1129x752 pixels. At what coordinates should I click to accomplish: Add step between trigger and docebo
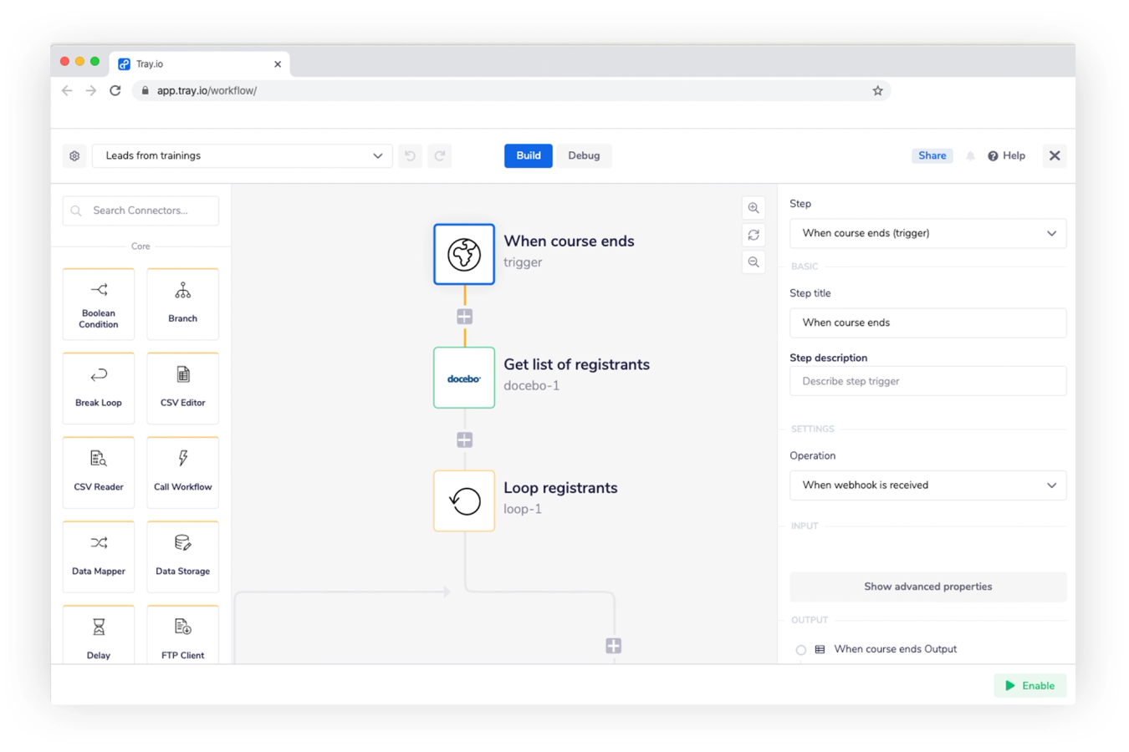(x=464, y=317)
